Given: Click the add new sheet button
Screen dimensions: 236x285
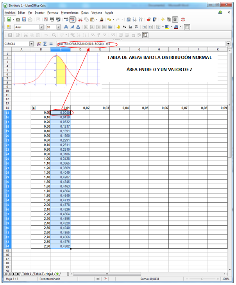Looking at the screenshot, I should point(59,274).
